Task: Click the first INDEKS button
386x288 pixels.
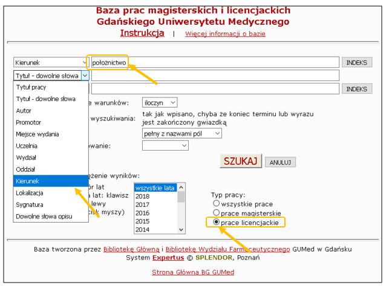Action: [x=357, y=62]
